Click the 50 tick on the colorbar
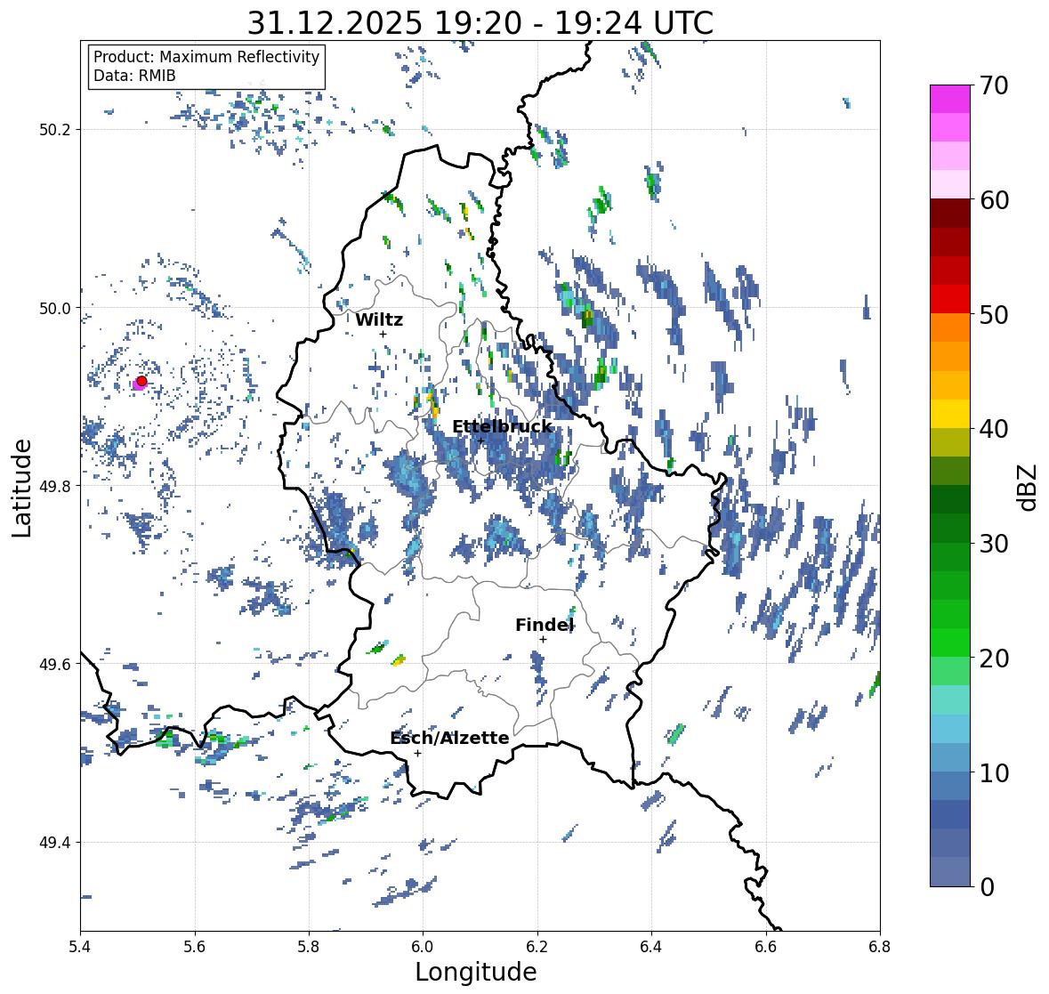 (x=993, y=314)
